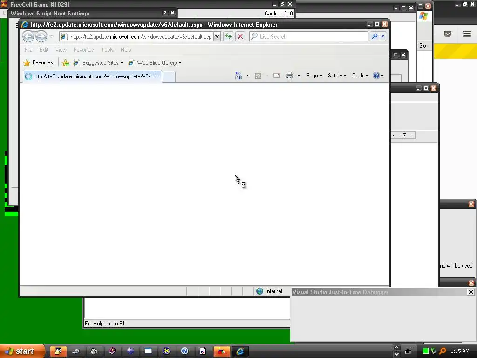Open the command bar Tools dropdown
This screenshot has height=358, width=477.
pyautogui.click(x=360, y=76)
